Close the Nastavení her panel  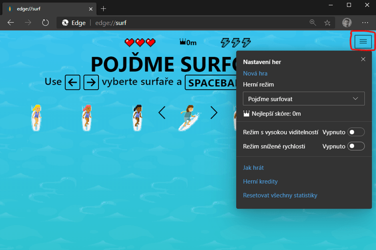point(363,59)
